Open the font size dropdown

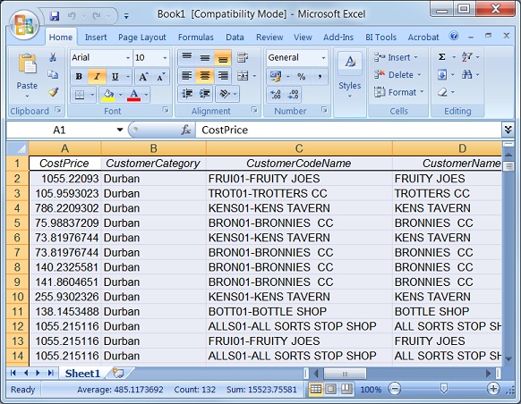click(x=165, y=58)
